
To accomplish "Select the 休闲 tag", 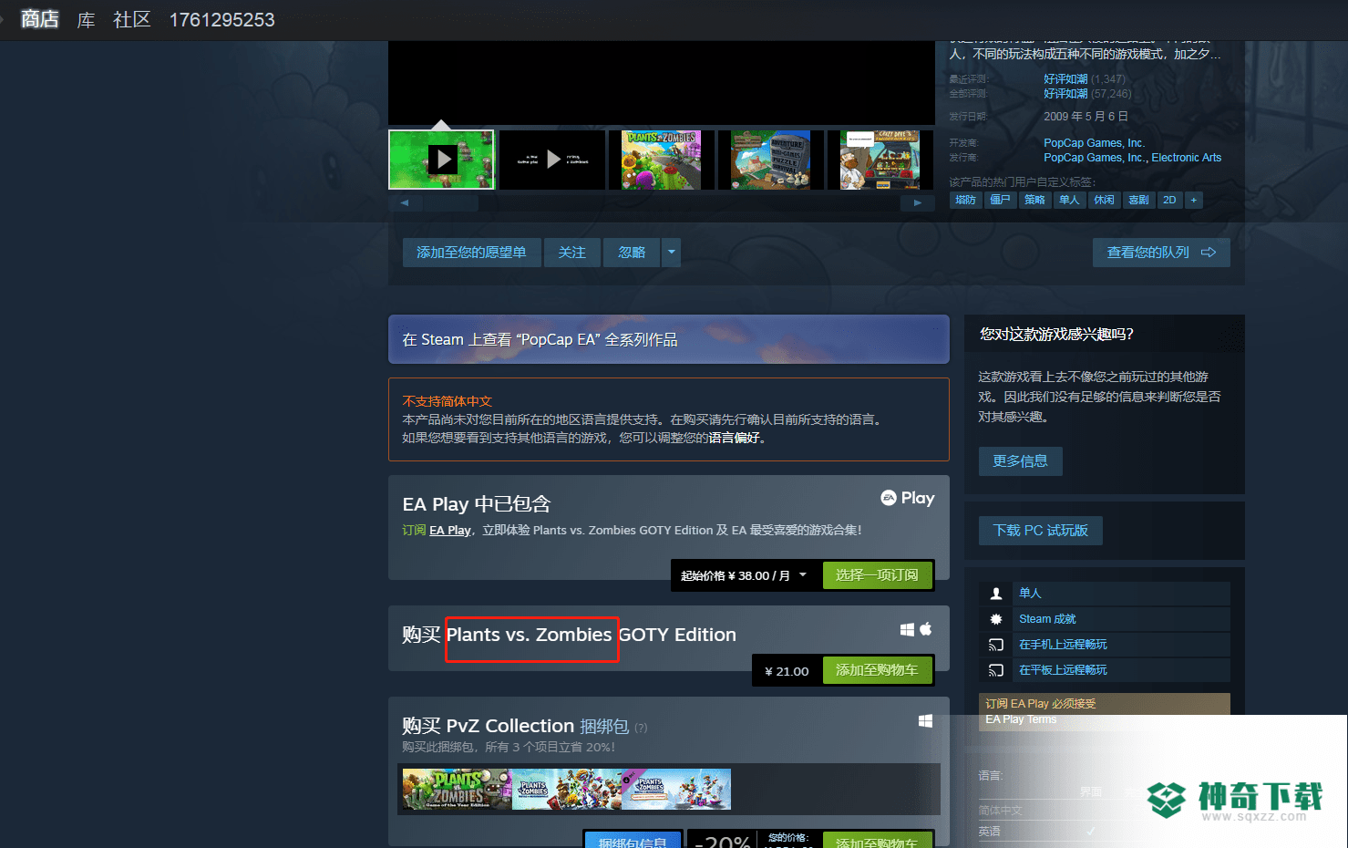I will [1104, 200].
